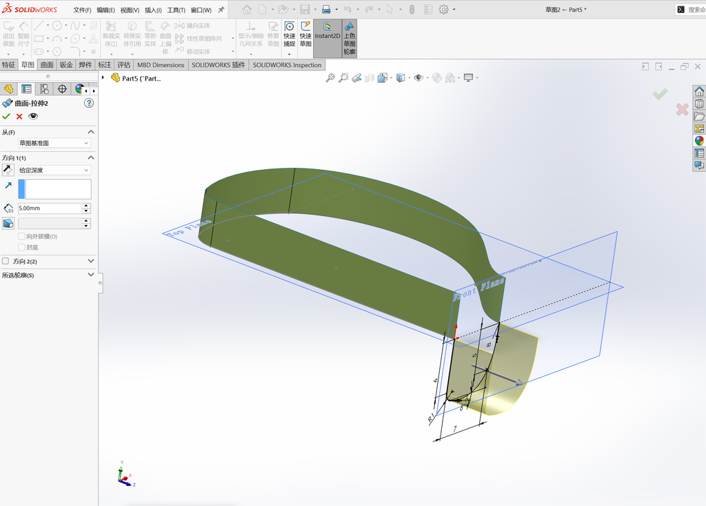706x506 pixels.
Task: Open the SOLIDWORKS Inspection tab
Action: click(287, 65)
